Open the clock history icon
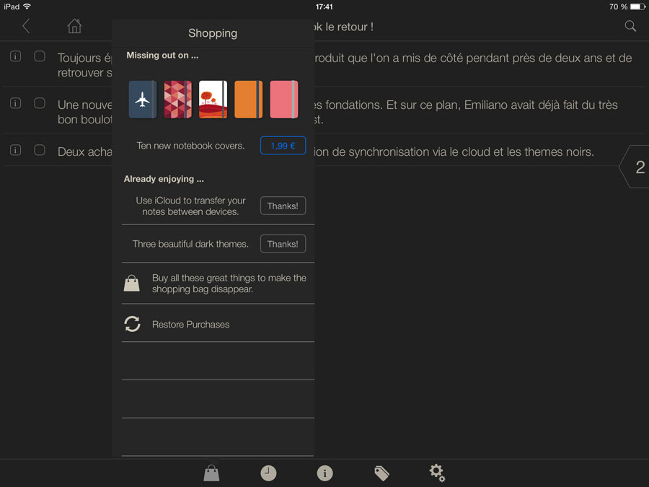Image resolution: width=649 pixels, height=487 pixels. click(x=268, y=473)
